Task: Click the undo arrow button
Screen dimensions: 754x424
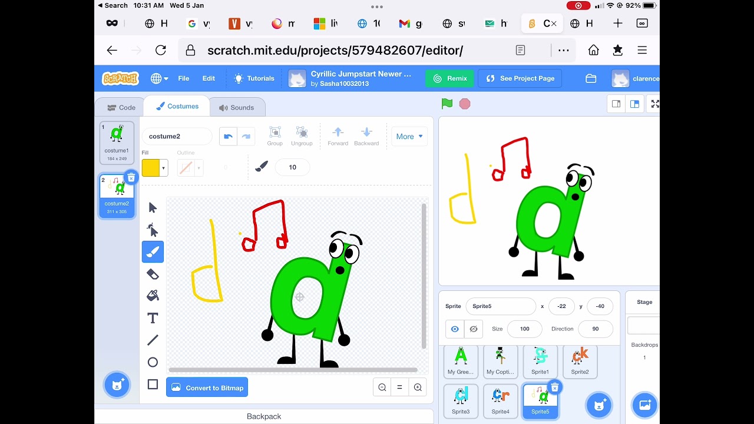Action: (228, 136)
